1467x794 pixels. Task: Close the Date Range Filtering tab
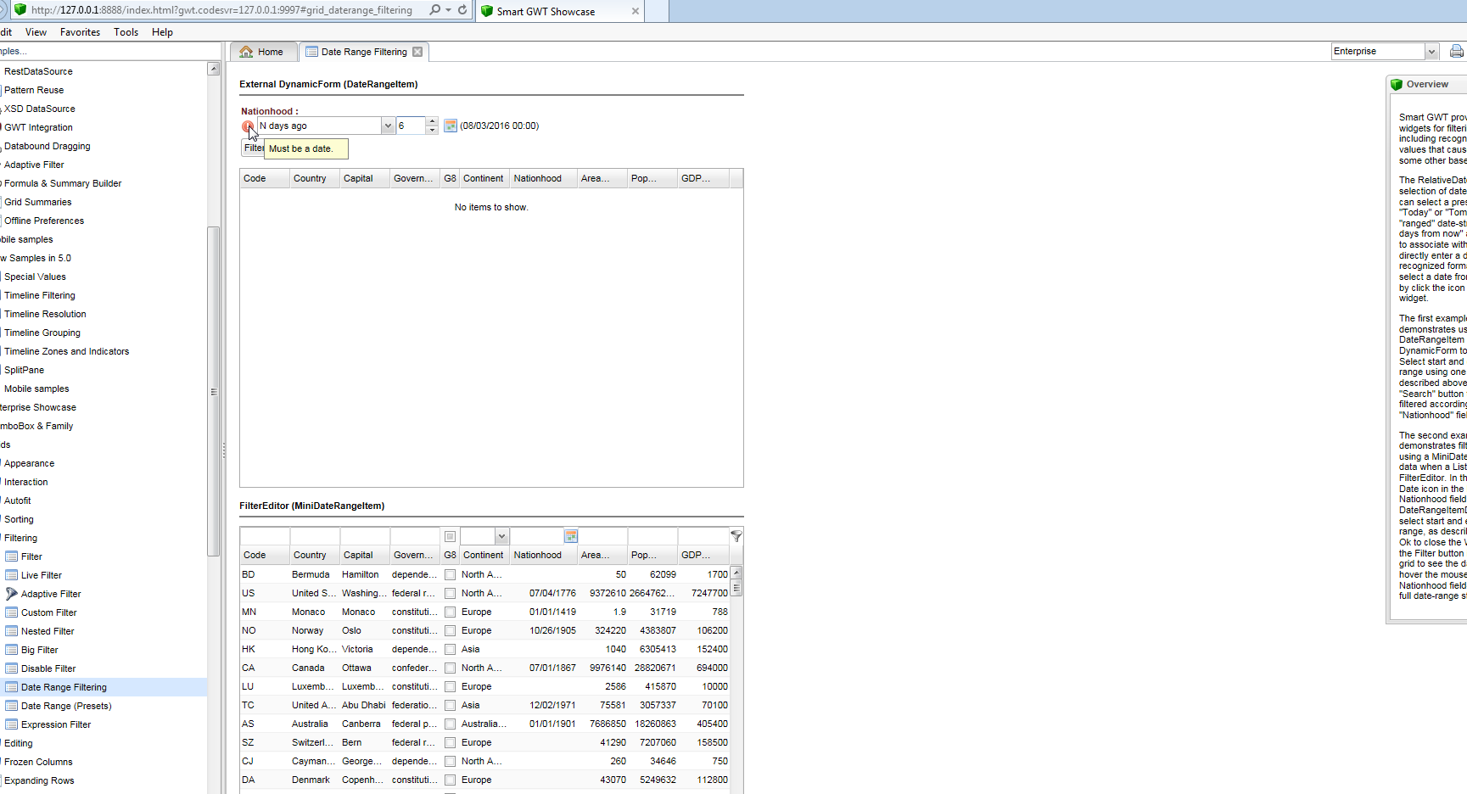click(x=417, y=52)
